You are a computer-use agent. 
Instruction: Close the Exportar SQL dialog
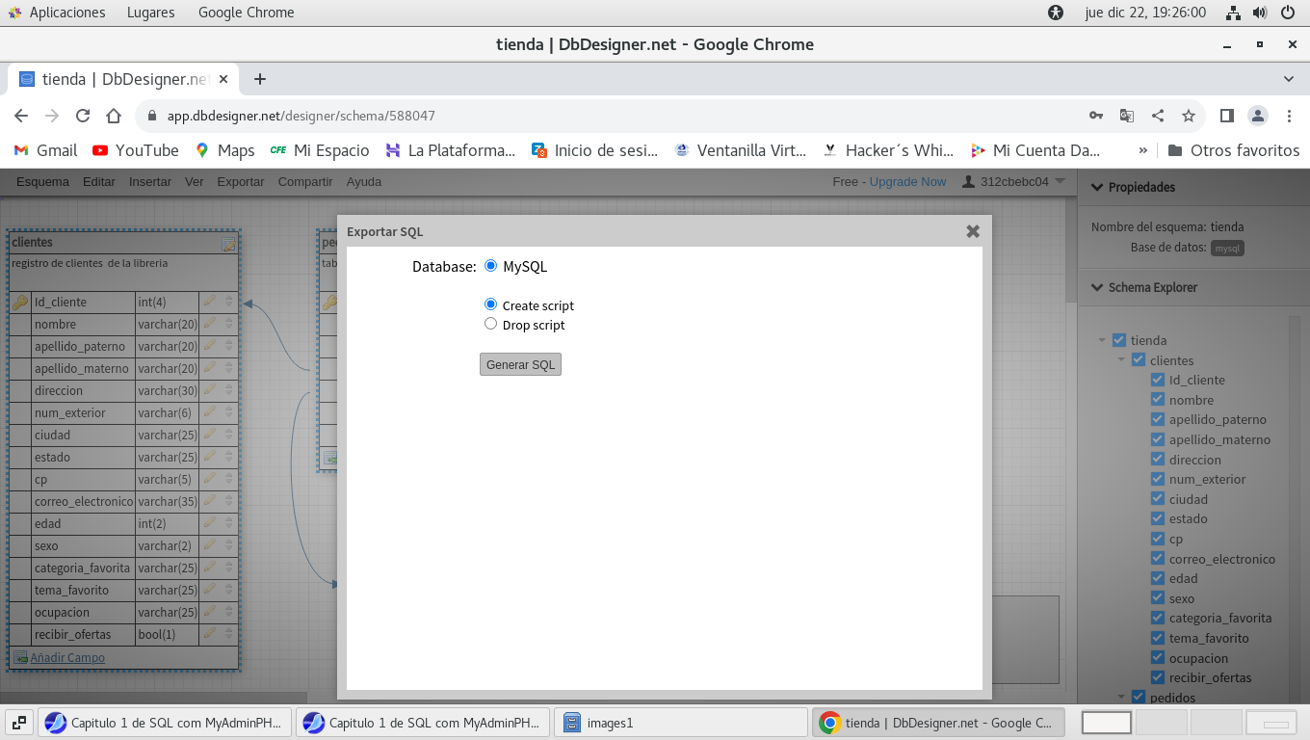(973, 231)
